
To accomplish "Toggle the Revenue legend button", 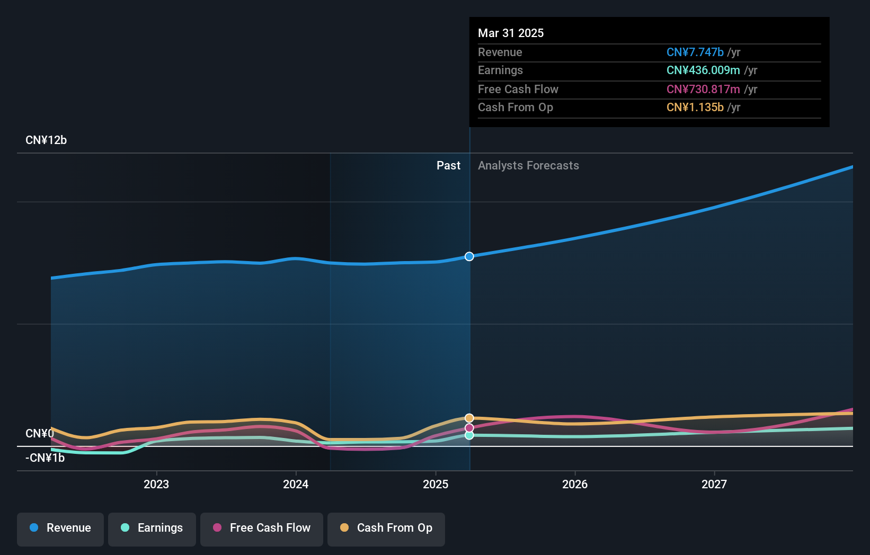I will (60, 529).
